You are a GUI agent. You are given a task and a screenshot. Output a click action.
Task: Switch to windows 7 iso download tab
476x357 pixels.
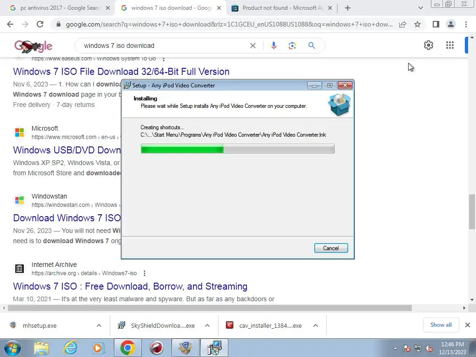(170, 8)
